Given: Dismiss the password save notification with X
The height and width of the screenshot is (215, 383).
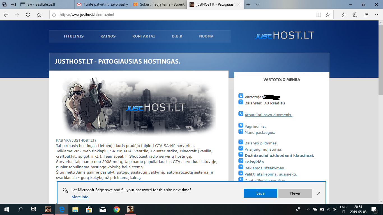Looking at the screenshot, I should [x=319, y=193].
